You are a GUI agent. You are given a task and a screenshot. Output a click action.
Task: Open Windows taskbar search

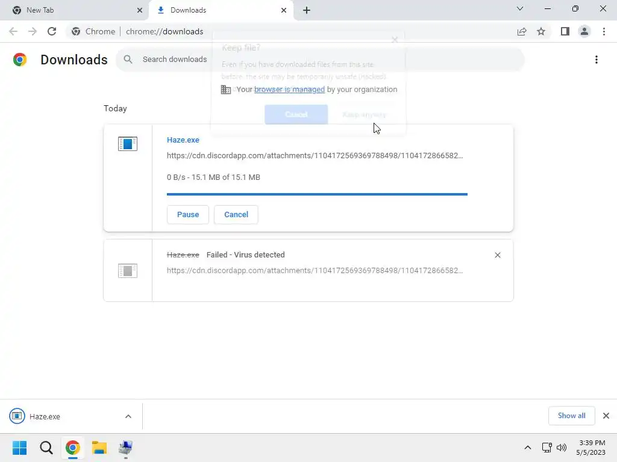click(x=46, y=448)
